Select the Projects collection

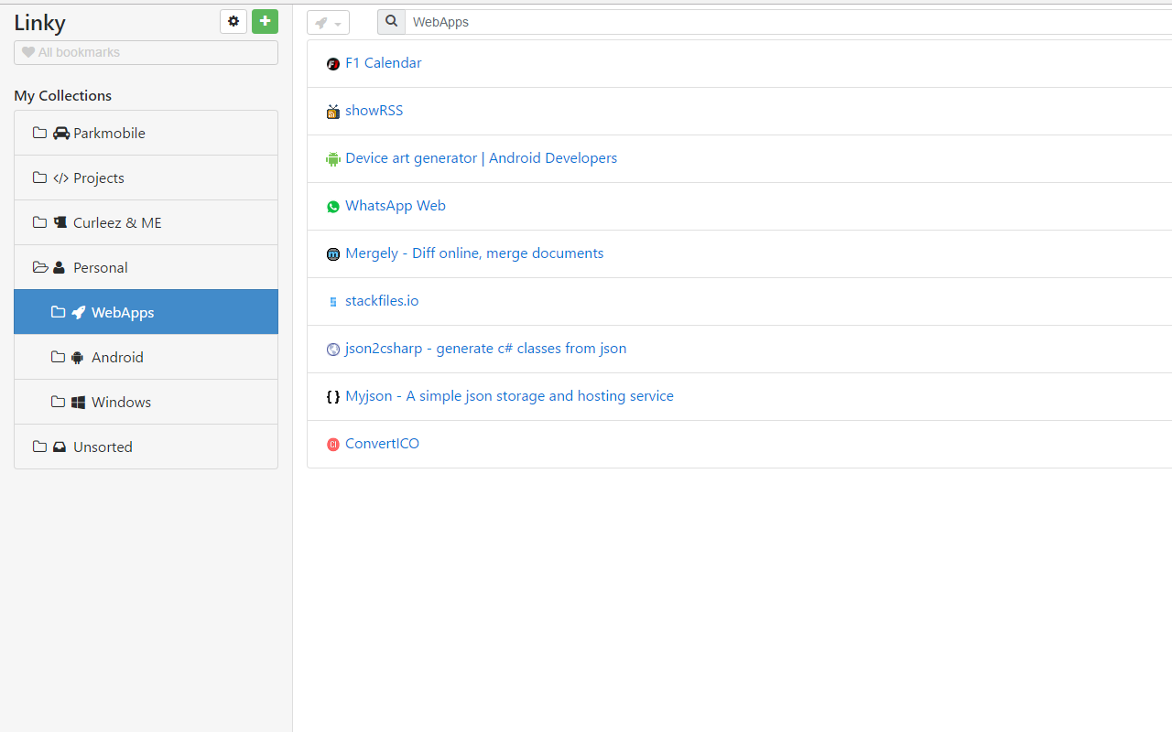[146, 178]
